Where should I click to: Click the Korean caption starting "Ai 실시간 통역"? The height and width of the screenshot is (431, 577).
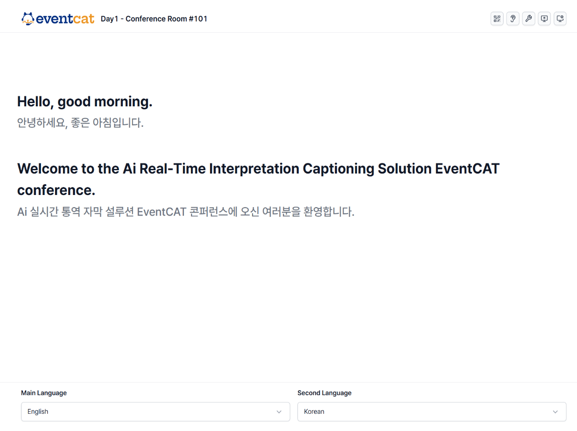tap(186, 212)
